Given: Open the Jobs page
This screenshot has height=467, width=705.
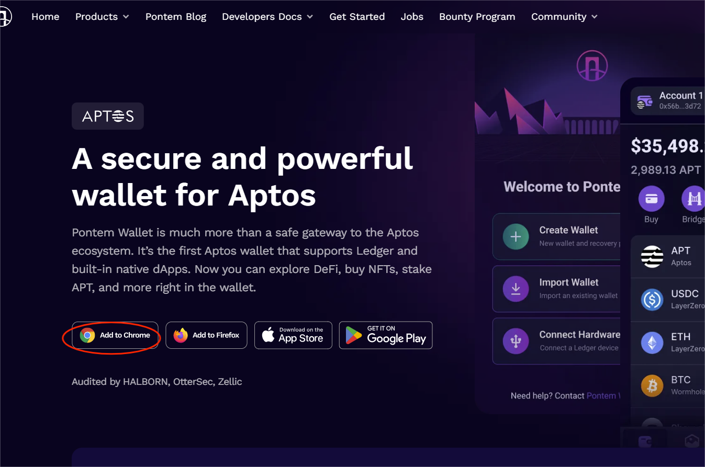Looking at the screenshot, I should click(x=412, y=17).
